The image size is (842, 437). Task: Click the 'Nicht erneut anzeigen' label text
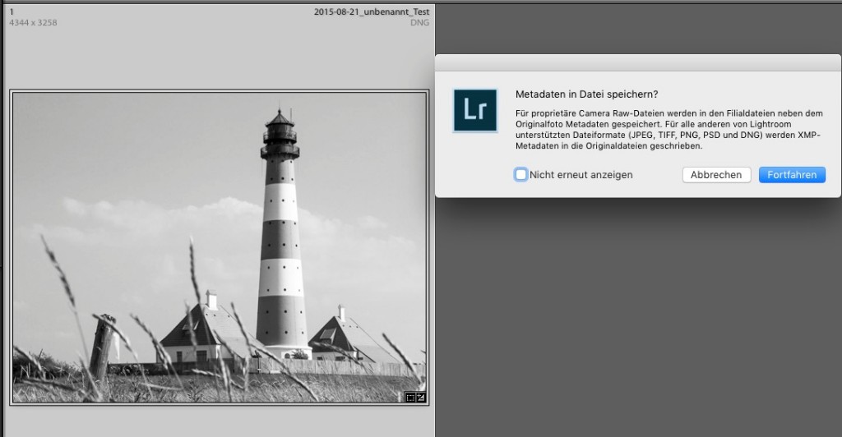[581, 175]
